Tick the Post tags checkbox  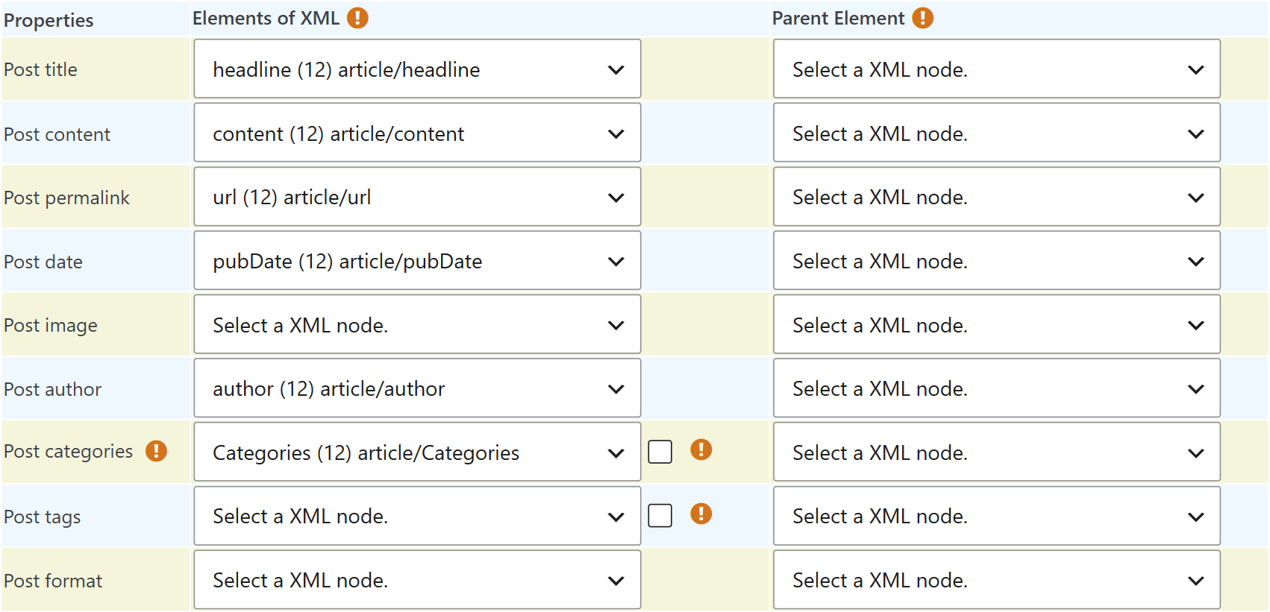pyautogui.click(x=660, y=516)
